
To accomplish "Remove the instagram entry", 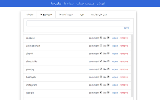I will tap(124, 85).
